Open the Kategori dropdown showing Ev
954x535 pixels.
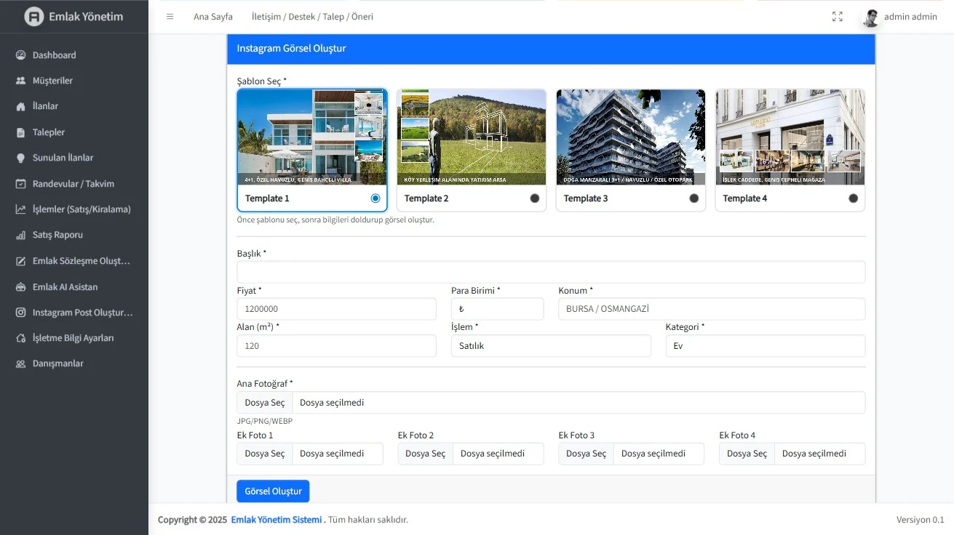tap(765, 346)
